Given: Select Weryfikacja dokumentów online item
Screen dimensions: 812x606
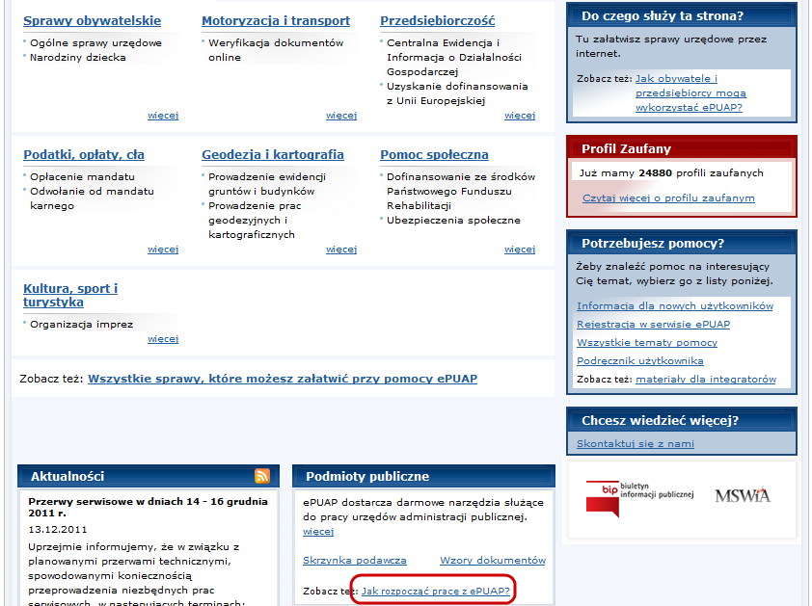Looking at the screenshot, I should pyautogui.click(x=276, y=50).
